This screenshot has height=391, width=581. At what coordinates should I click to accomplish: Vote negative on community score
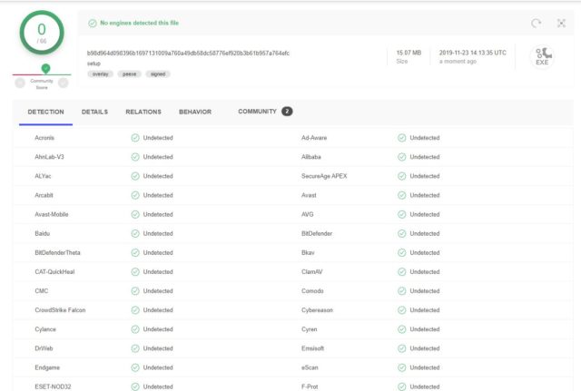pos(20,83)
